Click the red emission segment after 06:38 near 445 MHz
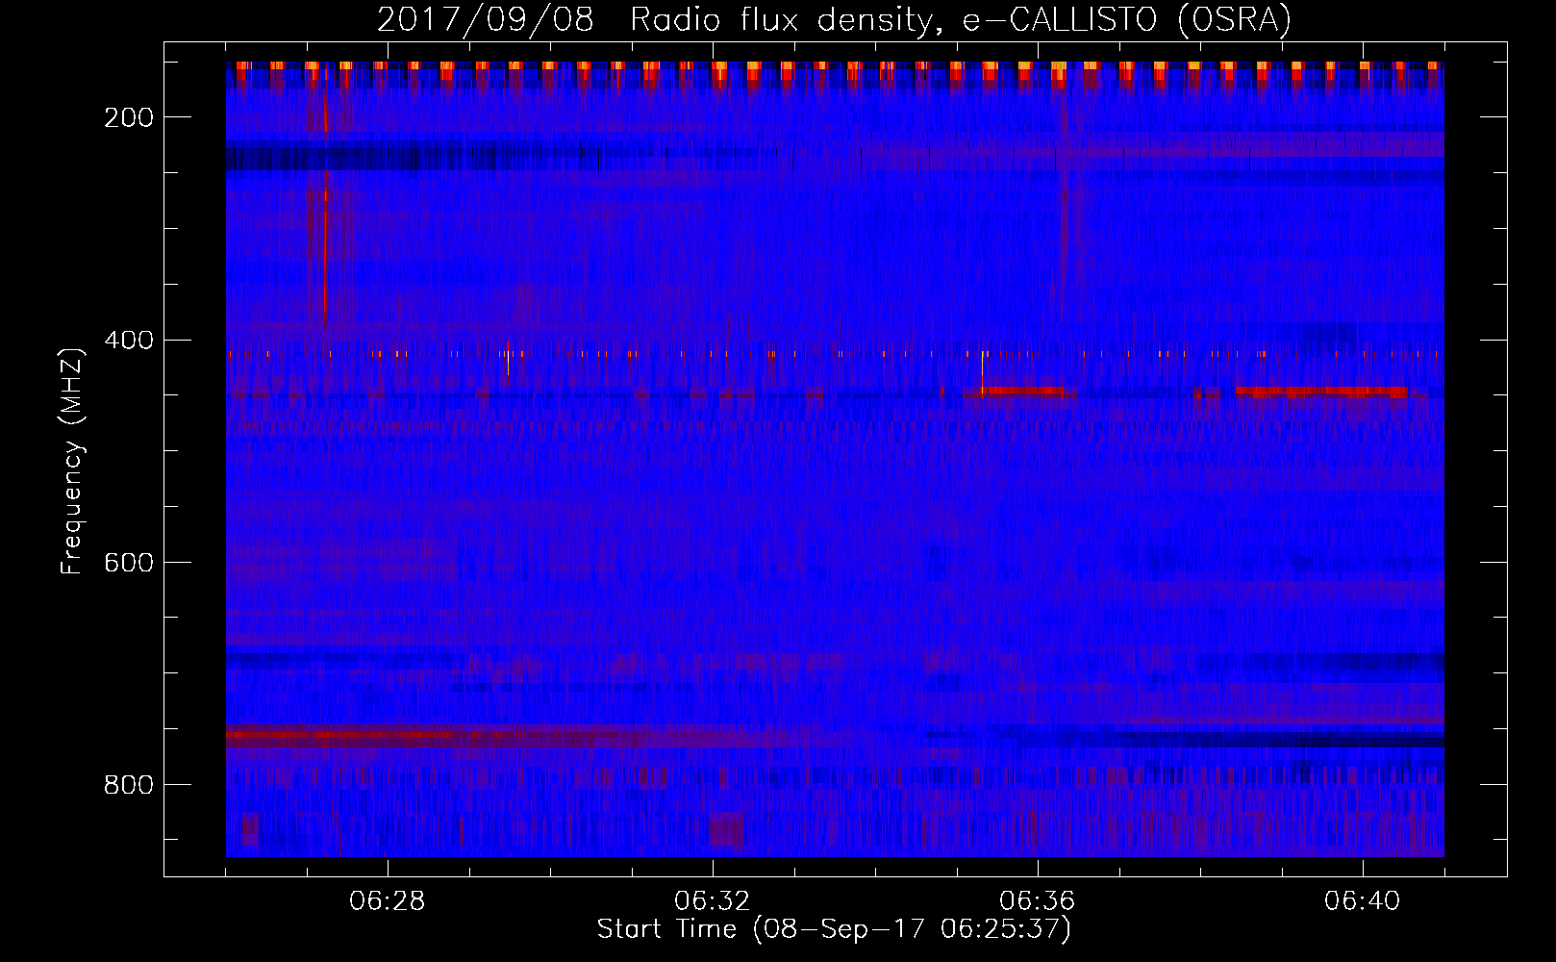Screen dimensions: 1556x962 point(1321,392)
